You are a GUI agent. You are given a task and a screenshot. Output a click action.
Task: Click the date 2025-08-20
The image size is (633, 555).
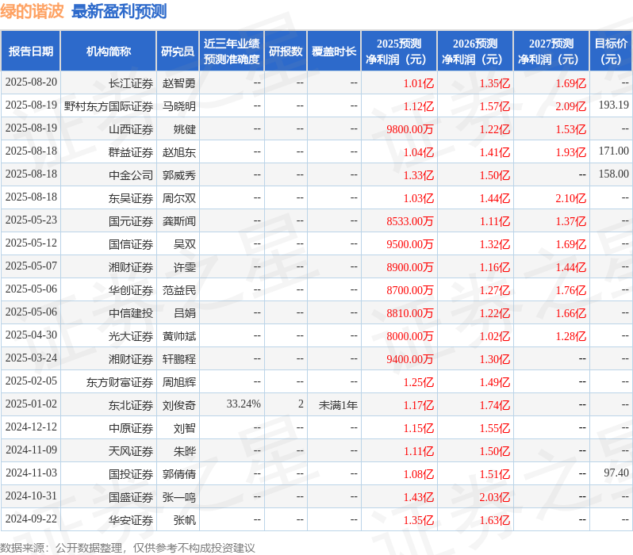(x=31, y=82)
